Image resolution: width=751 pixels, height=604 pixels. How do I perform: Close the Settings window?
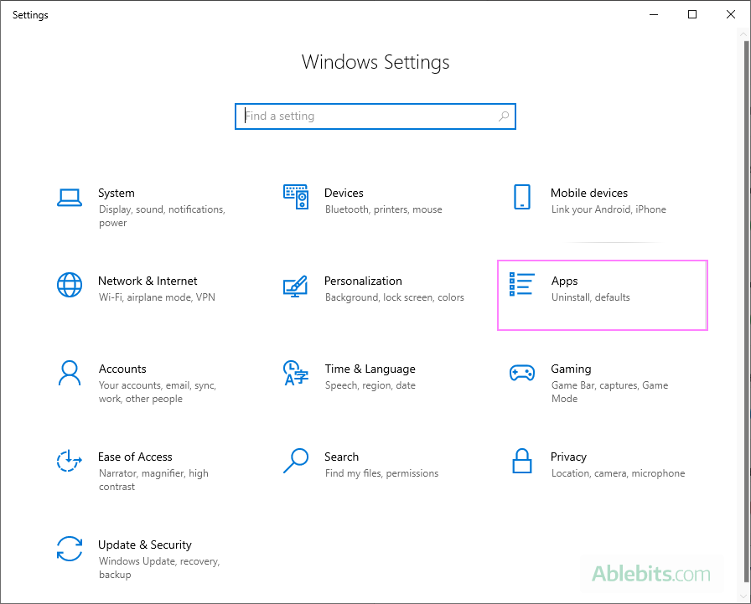click(x=730, y=14)
